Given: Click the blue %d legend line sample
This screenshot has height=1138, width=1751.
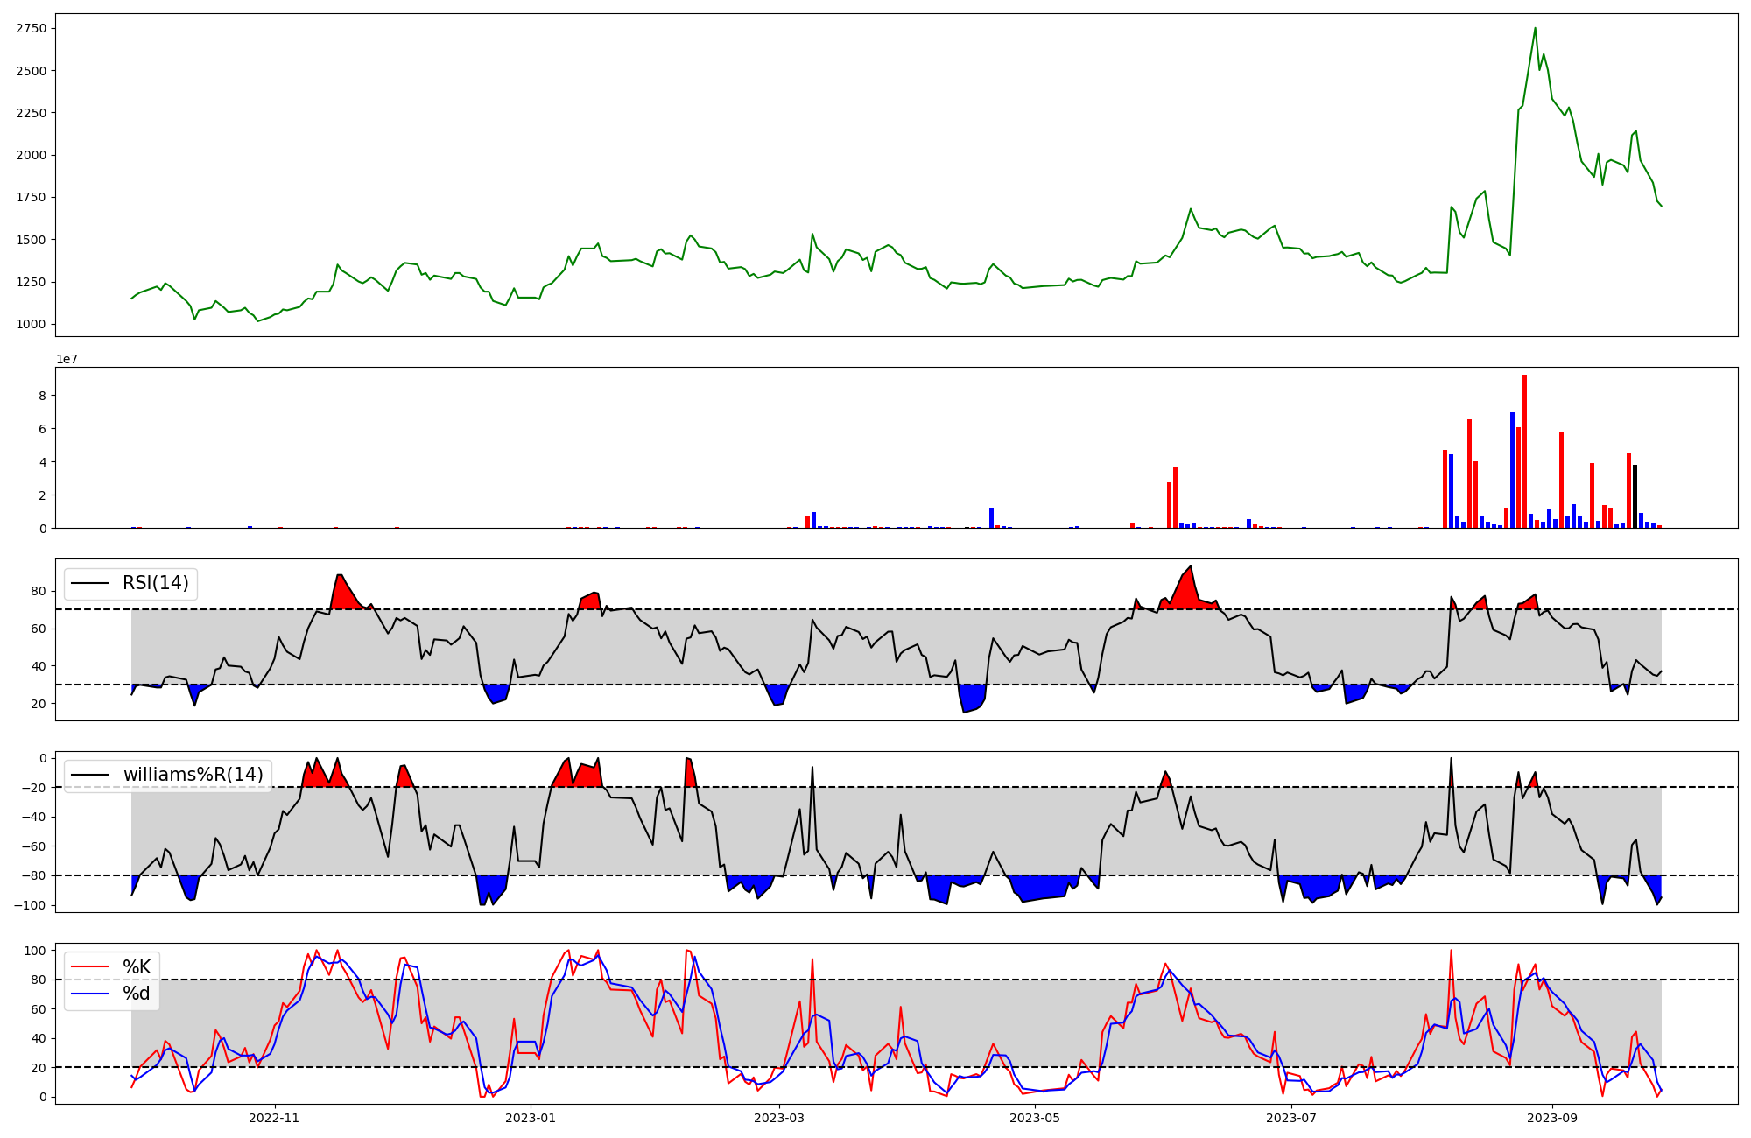Looking at the screenshot, I should pyautogui.click(x=90, y=994).
